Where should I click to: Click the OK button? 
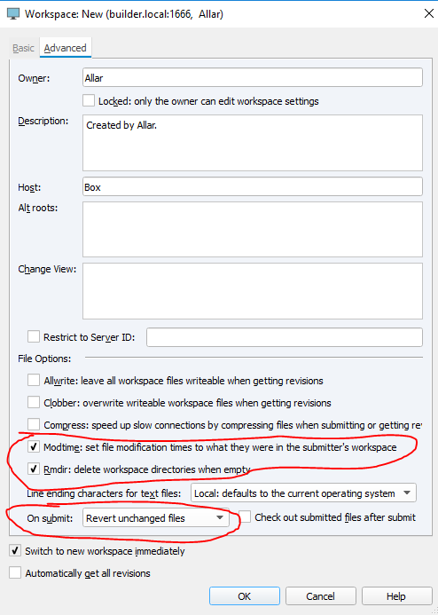[x=245, y=596]
